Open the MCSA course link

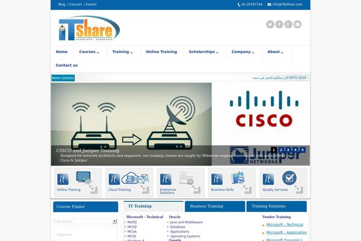(x=132, y=231)
